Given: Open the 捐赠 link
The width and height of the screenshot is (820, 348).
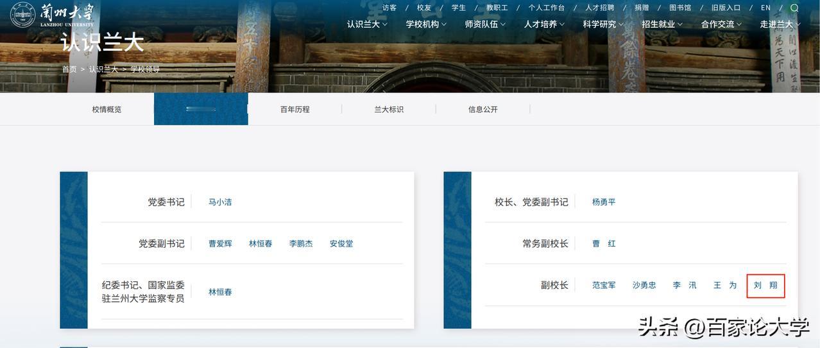Looking at the screenshot, I should coord(642,8).
